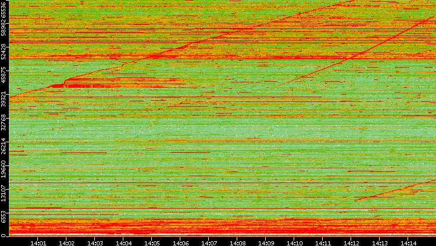436x246 pixels.
Task: Click the 26214 vertical axis label
Action: tap(4, 148)
